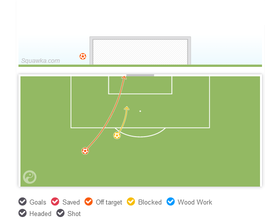This screenshot has height=222, width=265.
Task: Select the yellow blocked shot origin ball
Action: pos(117,136)
